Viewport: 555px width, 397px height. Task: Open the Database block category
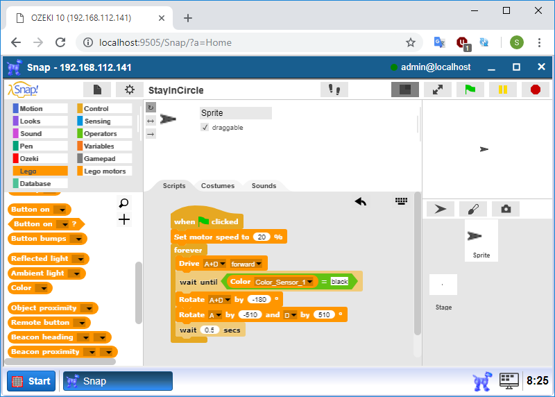(40, 183)
